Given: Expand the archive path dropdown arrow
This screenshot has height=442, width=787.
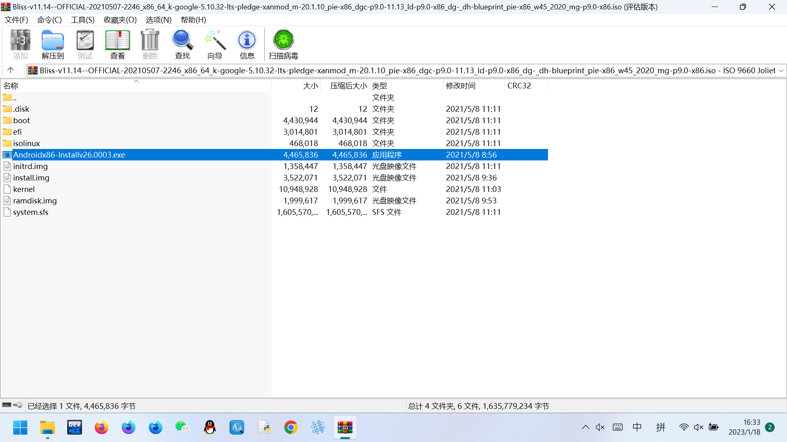Looking at the screenshot, I should click(x=781, y=70).
